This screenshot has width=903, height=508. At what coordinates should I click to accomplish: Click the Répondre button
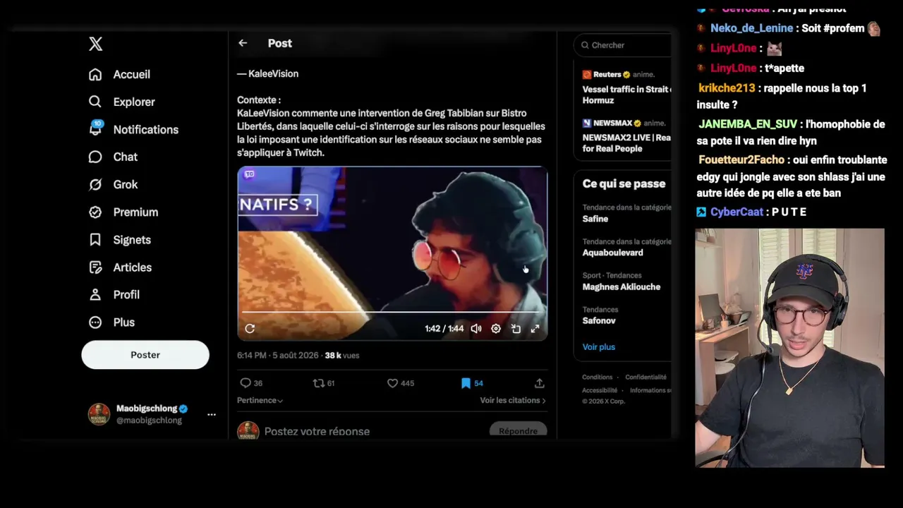click(518, 431)
